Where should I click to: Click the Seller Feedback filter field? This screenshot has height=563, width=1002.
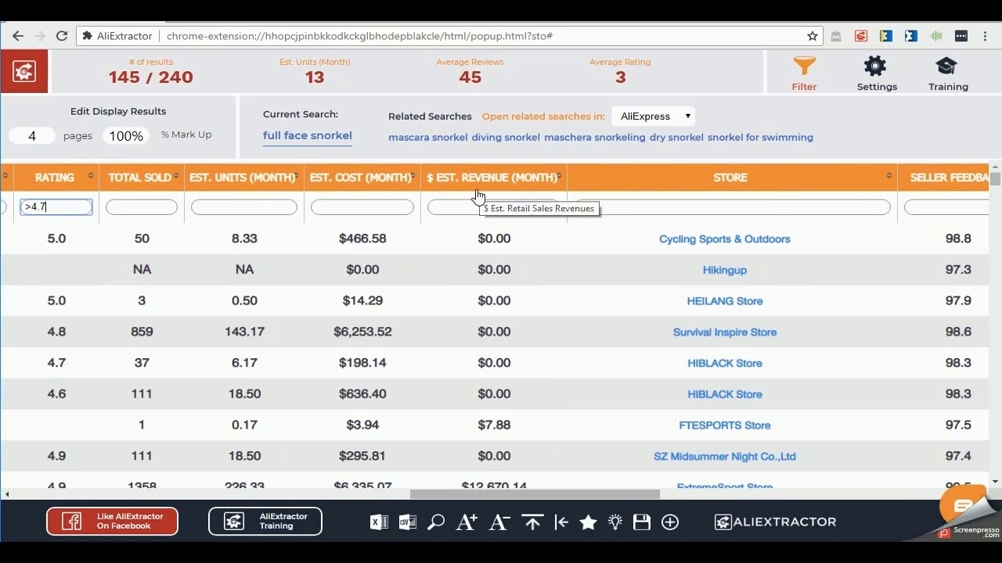pos(946,207)
